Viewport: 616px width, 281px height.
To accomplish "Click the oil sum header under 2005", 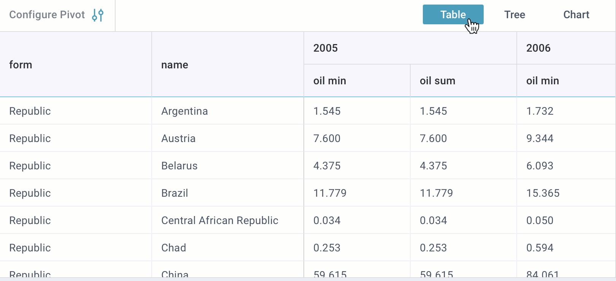I will tap(437, 81).
